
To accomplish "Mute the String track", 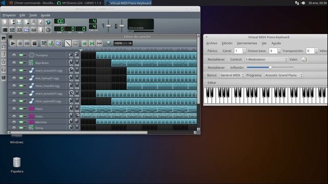I will [x=20, y=128].
